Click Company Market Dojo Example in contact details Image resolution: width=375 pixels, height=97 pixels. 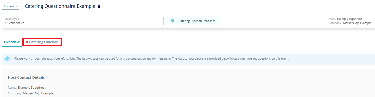tap(31, 93)
